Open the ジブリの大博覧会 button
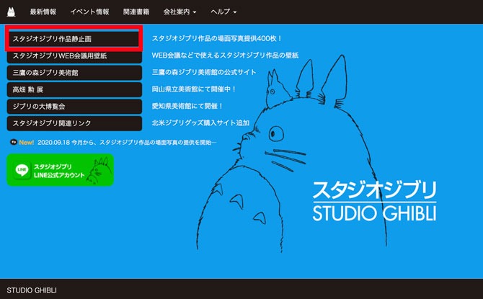 [74, 107]
